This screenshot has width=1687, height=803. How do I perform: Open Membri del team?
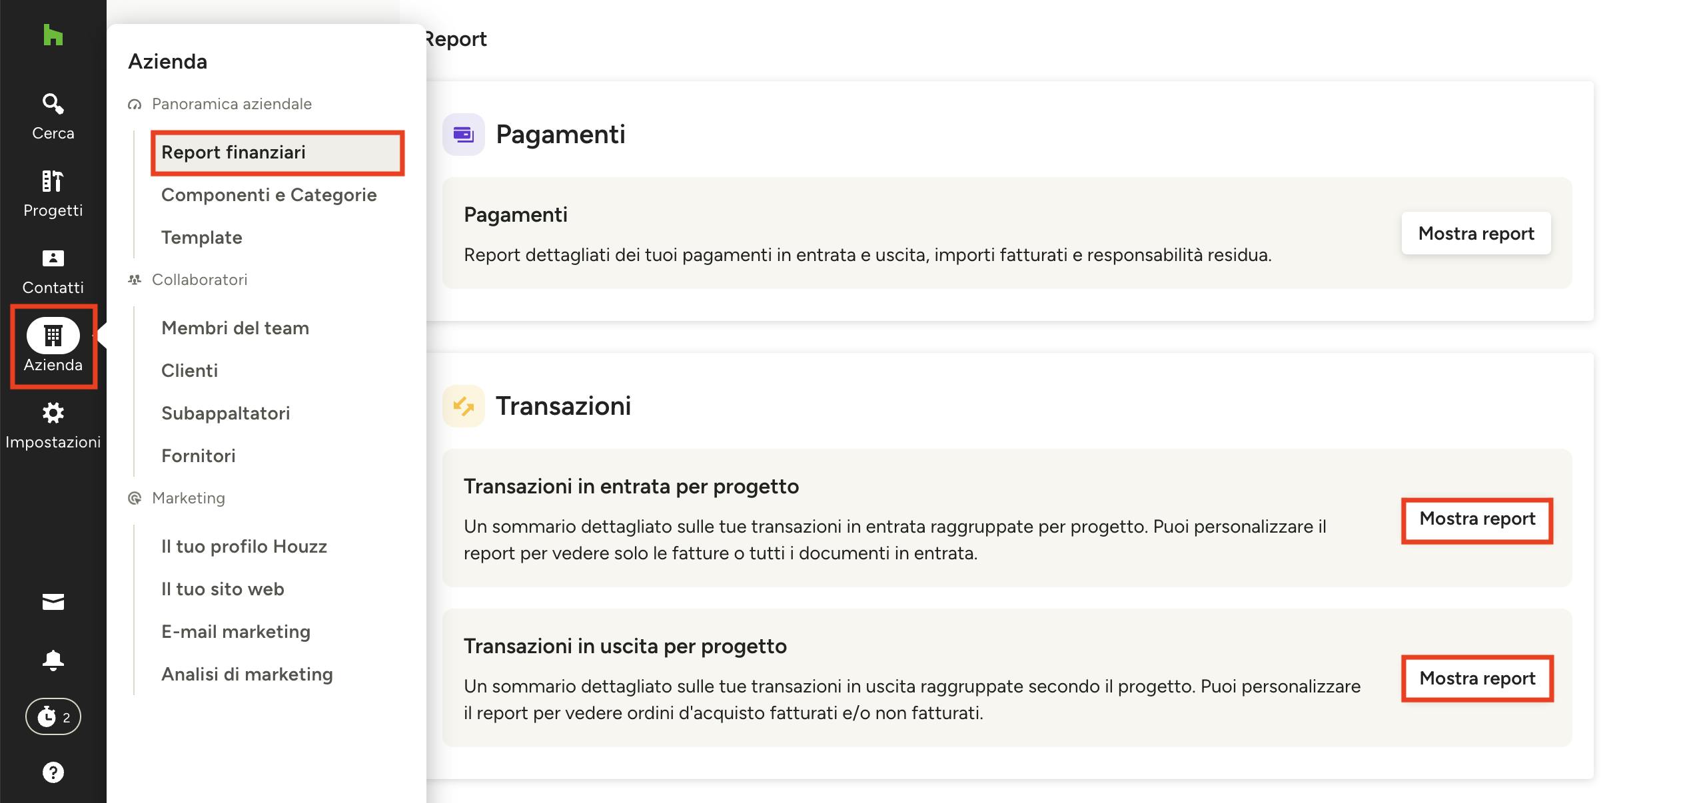click(235, 328)
